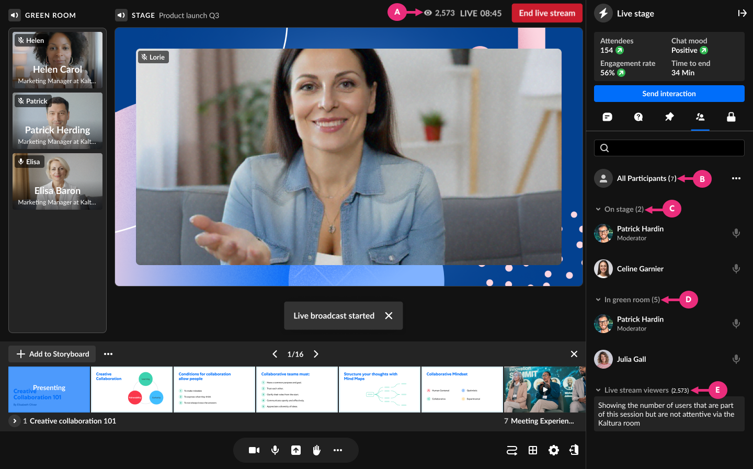Select the participants tab icon
Screen dimensions: 753x469
(x=700, y=117)
